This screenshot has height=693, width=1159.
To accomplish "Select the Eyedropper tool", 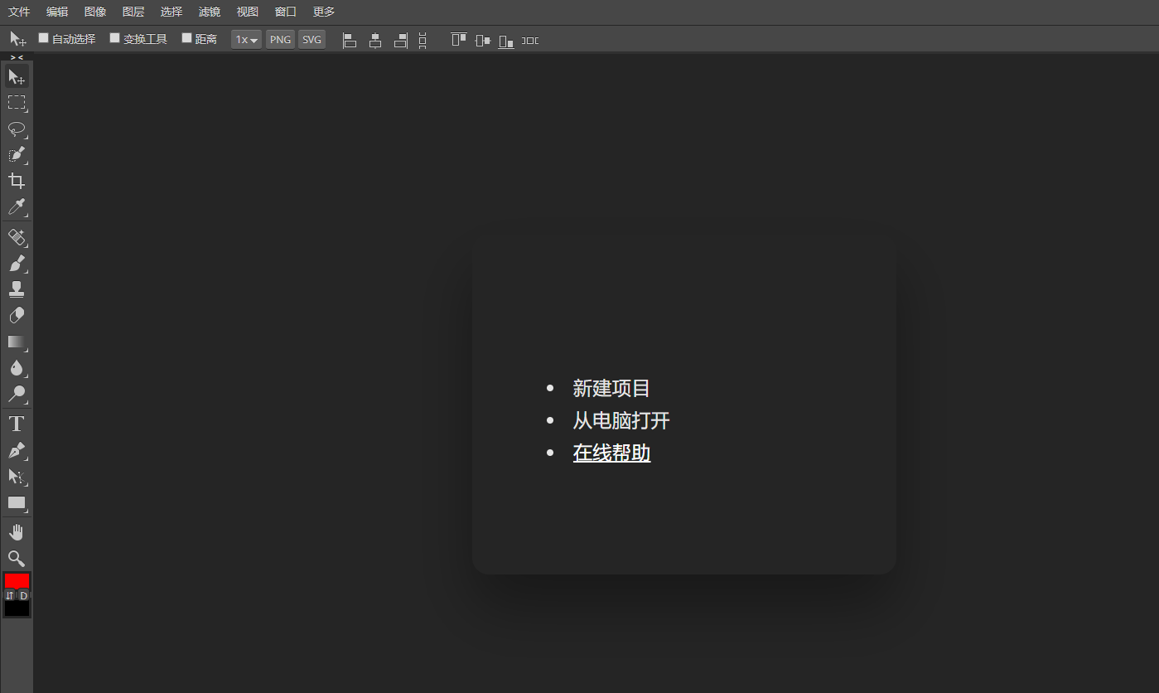I will coord(17,206).
